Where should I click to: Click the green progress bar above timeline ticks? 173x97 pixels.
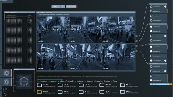[x=50, y=79]
